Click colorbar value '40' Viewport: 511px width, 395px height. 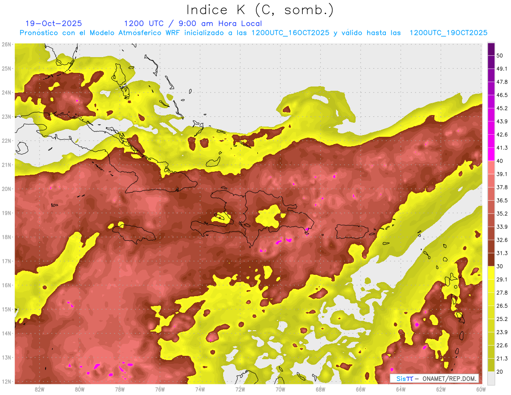pos(500,161)
